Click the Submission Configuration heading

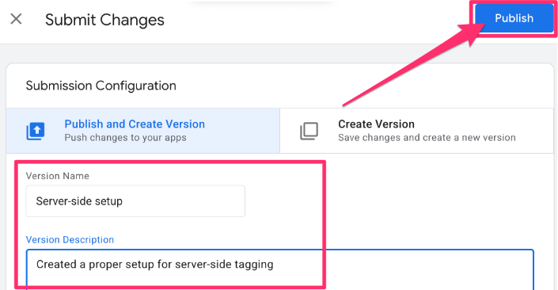click(x=101, y=86)
